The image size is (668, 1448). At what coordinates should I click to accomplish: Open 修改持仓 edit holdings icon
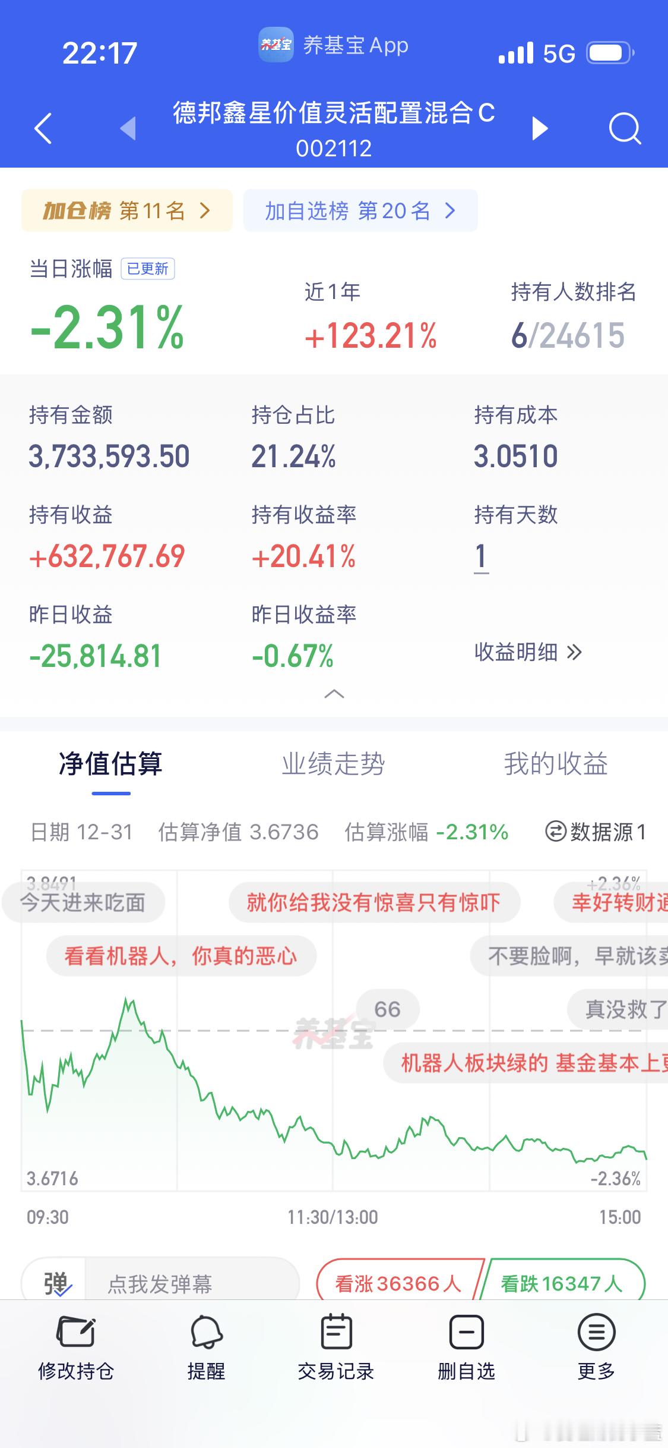76,1332
